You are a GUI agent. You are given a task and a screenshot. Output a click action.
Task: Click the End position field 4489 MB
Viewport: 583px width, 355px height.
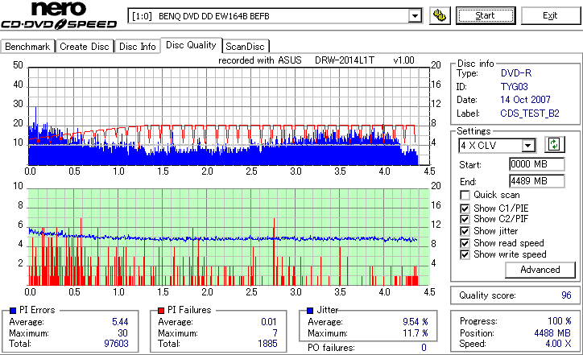[x=536, y=181]
